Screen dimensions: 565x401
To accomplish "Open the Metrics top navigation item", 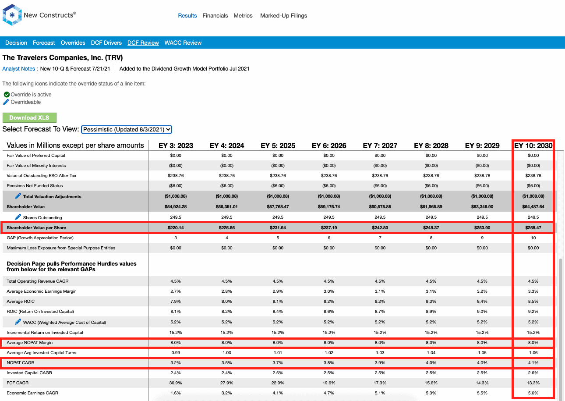I will pyautogui.click(x=243, y=15).
